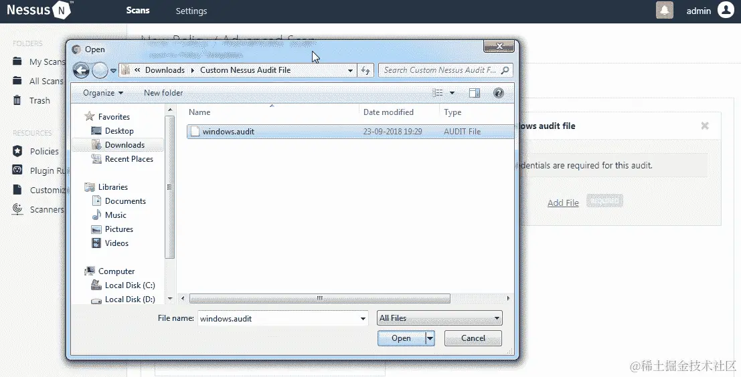741x377 pixels.
Task: Click Custom Nessus Audit File breadcrumb
Action: (x=245, y=70)
